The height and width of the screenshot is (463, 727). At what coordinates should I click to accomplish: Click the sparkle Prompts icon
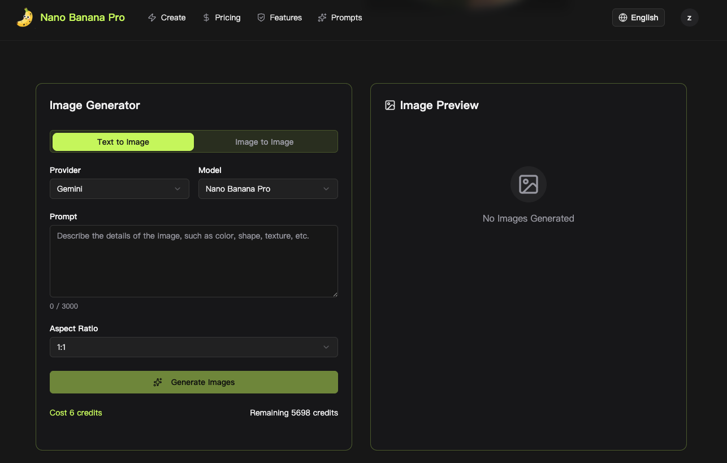pos(322,18)
